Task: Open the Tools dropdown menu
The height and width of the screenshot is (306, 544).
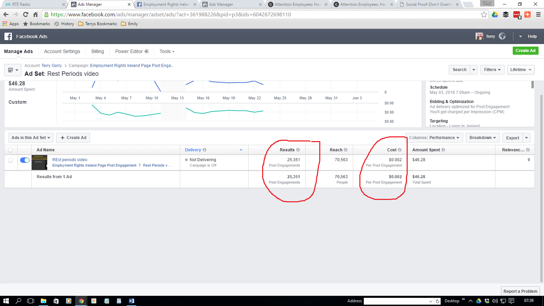Action: pos(167,51)
